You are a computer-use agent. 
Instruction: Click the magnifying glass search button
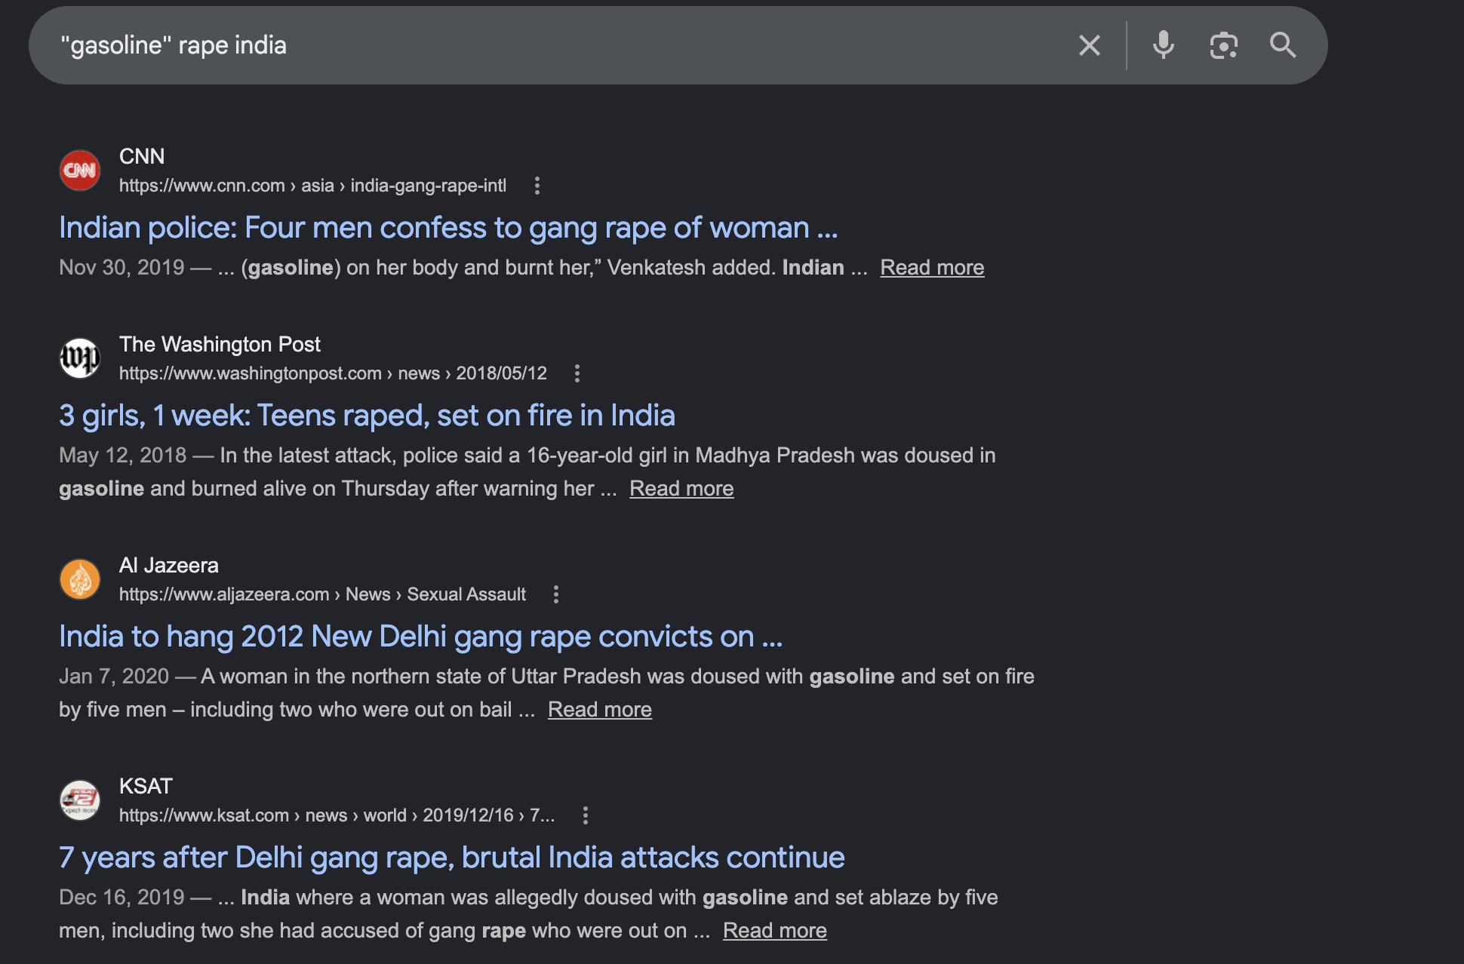[x=1283, y=45]
